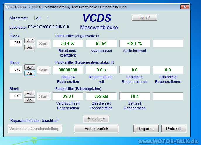The width and height of the screenshot is (201, 145).
Task: Focus the Block 073 number field
Action: click(x=16, y=96)
